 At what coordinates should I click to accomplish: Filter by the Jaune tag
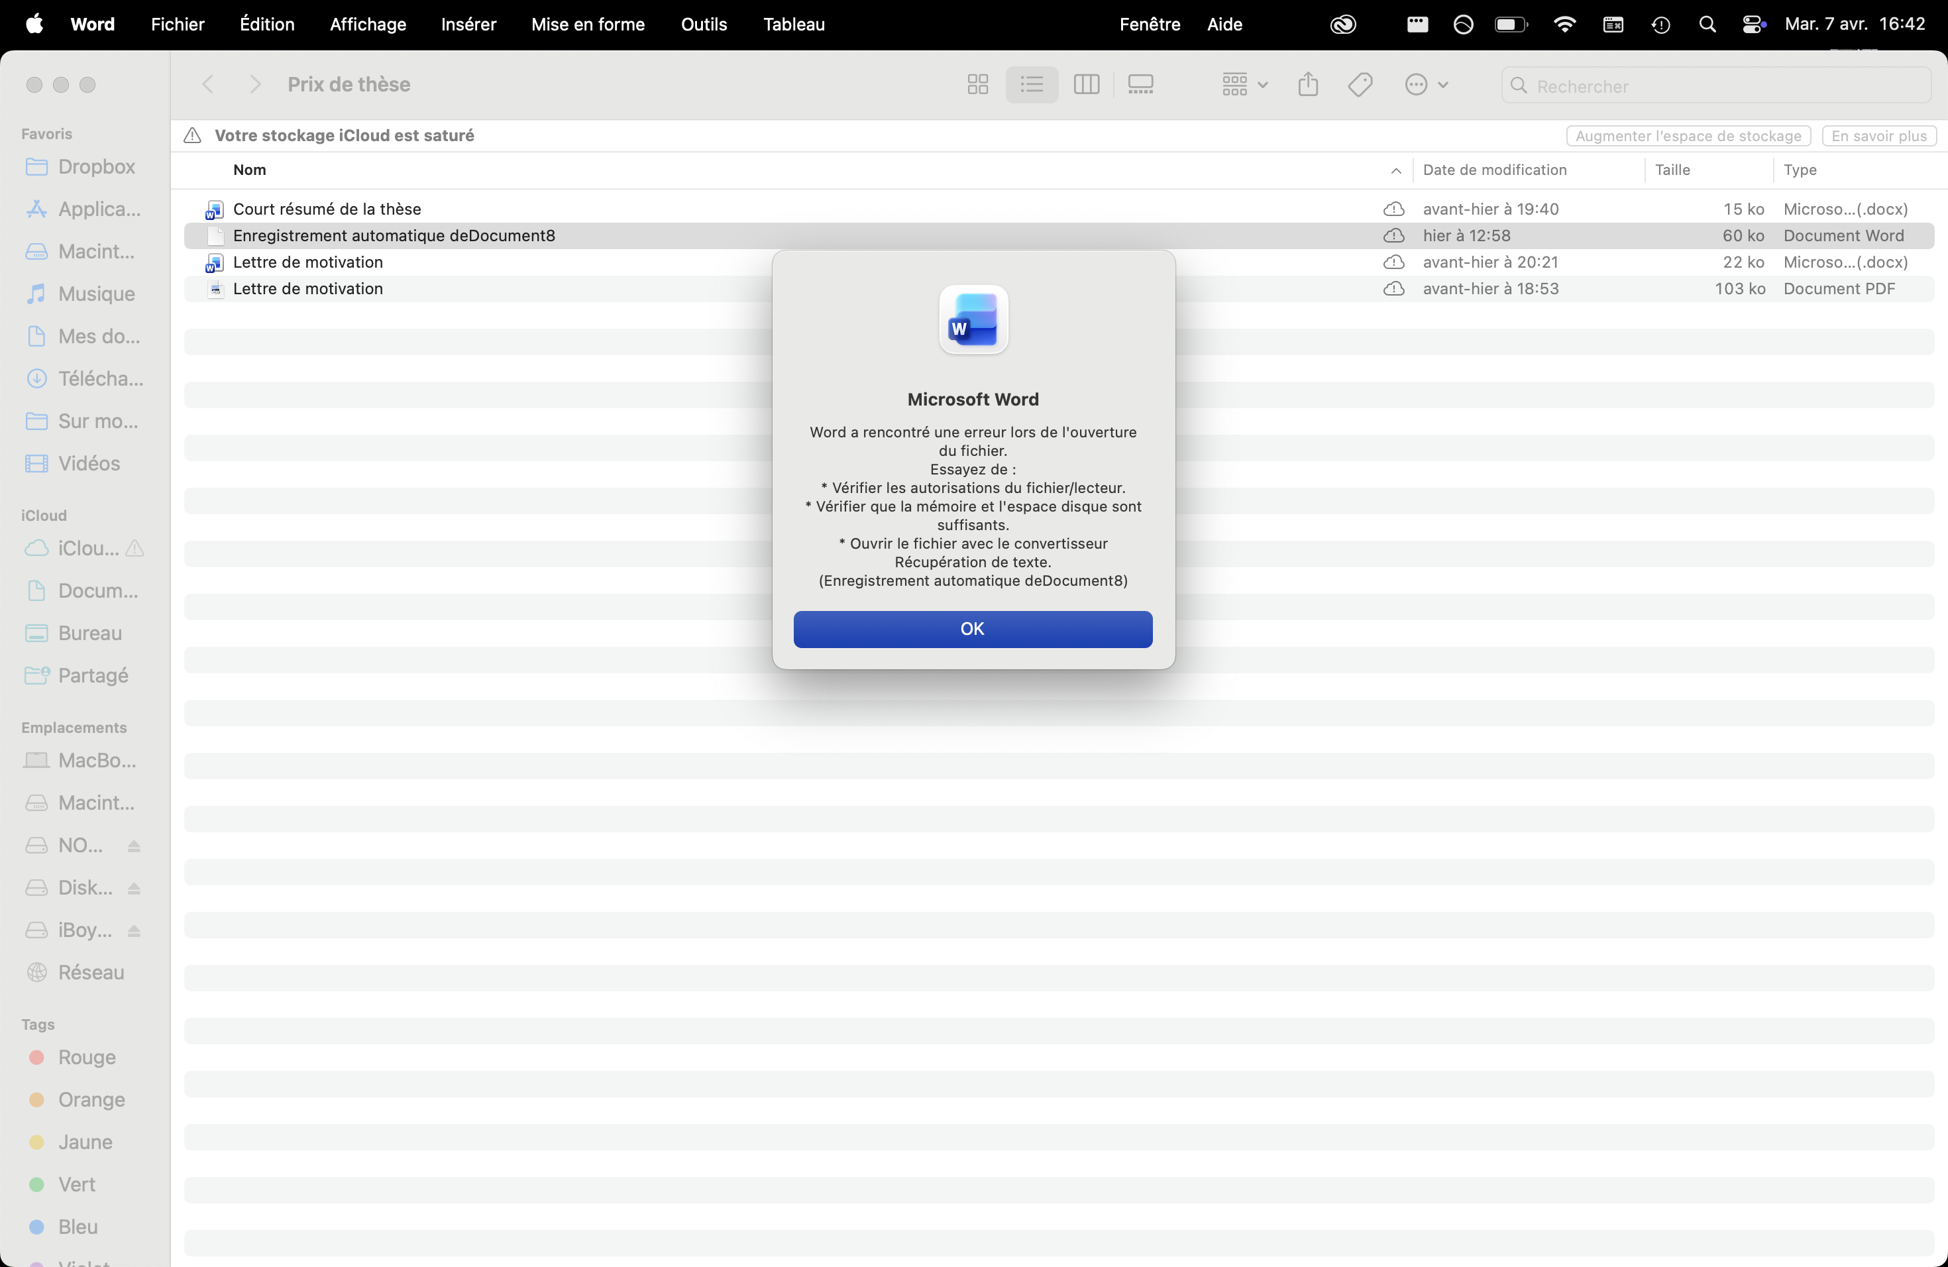pyautogui.click(x=70, y=1142)
